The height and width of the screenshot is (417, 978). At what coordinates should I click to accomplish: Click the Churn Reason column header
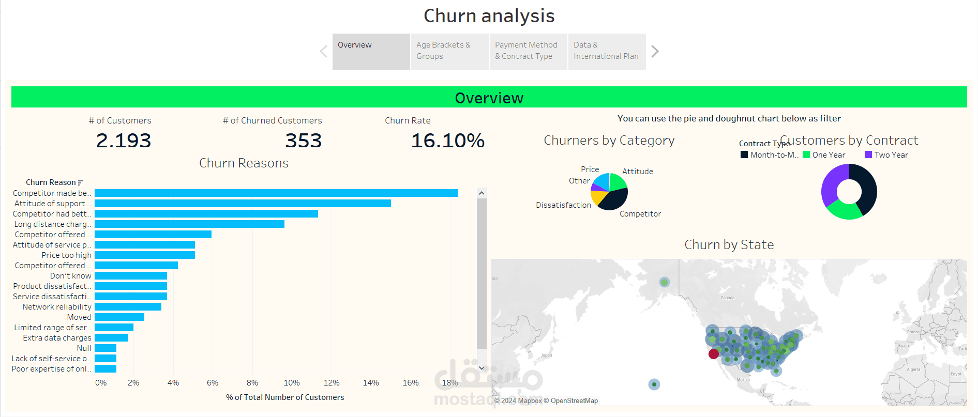pos(51,182)
